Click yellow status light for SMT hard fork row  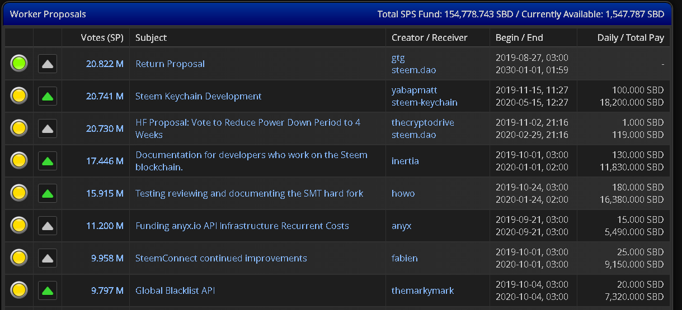(19, 193)
